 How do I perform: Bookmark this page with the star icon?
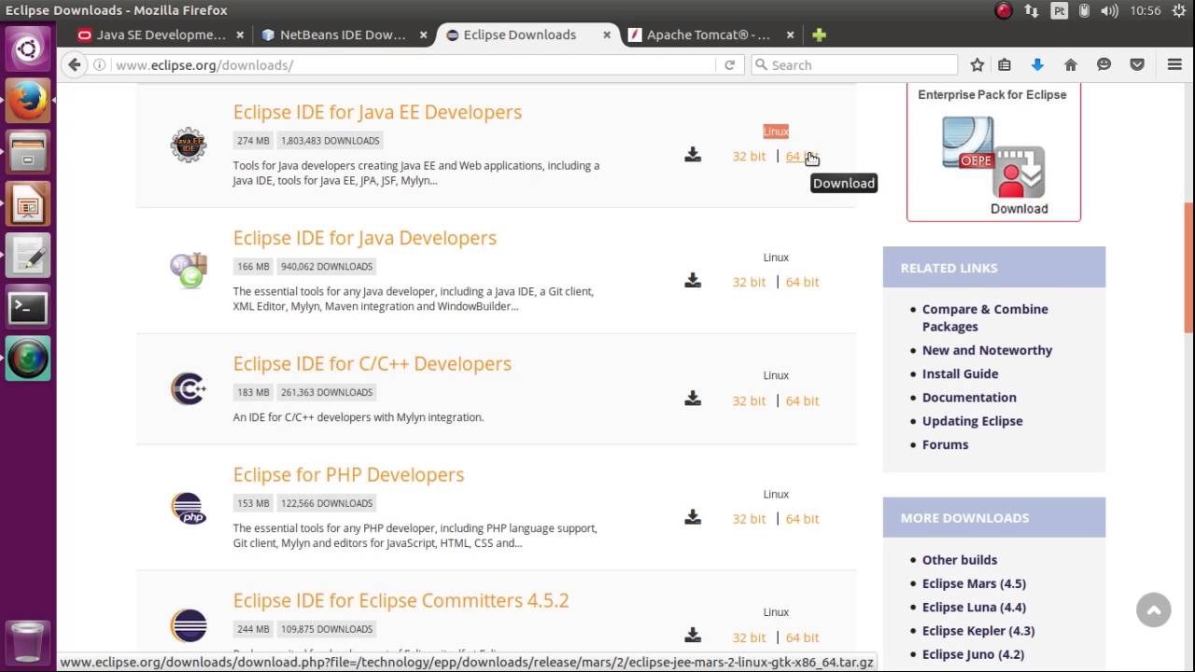(x=977, y=64)
